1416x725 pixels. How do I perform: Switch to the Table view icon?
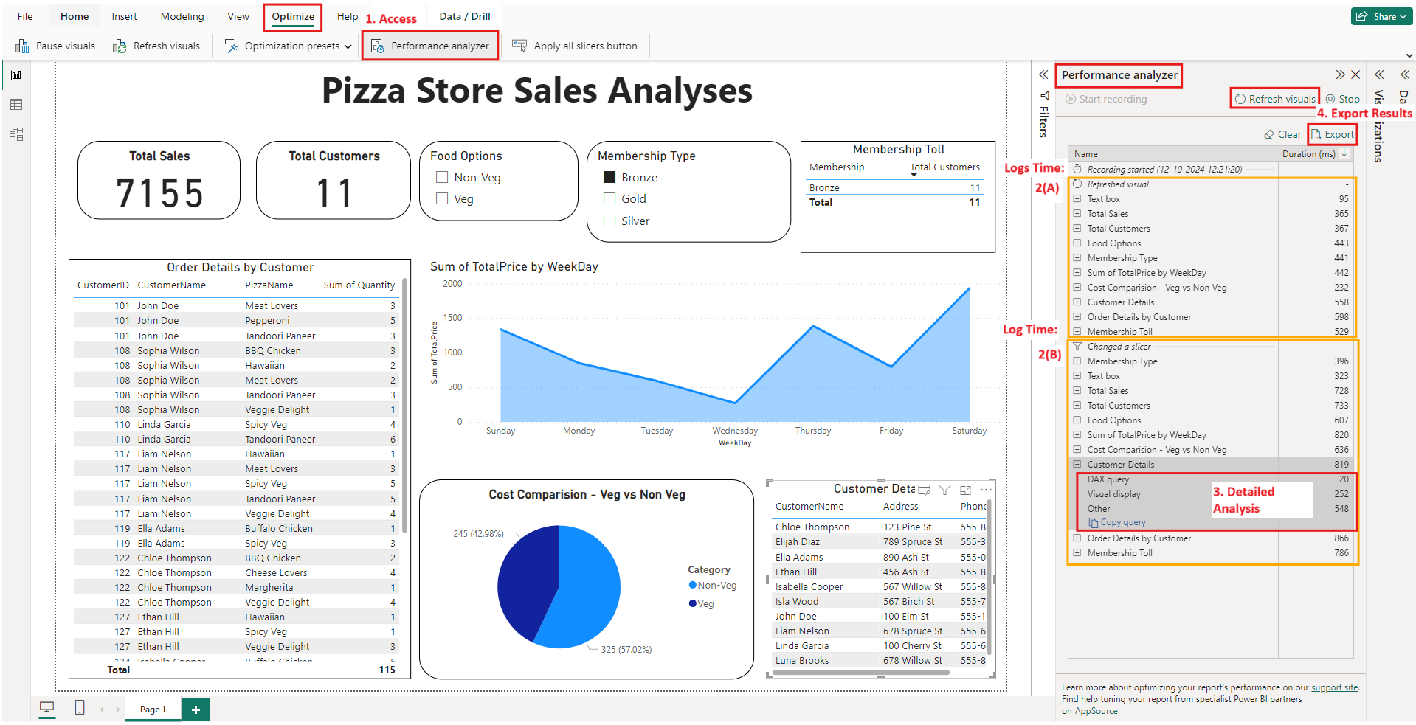tap(16, 105)
